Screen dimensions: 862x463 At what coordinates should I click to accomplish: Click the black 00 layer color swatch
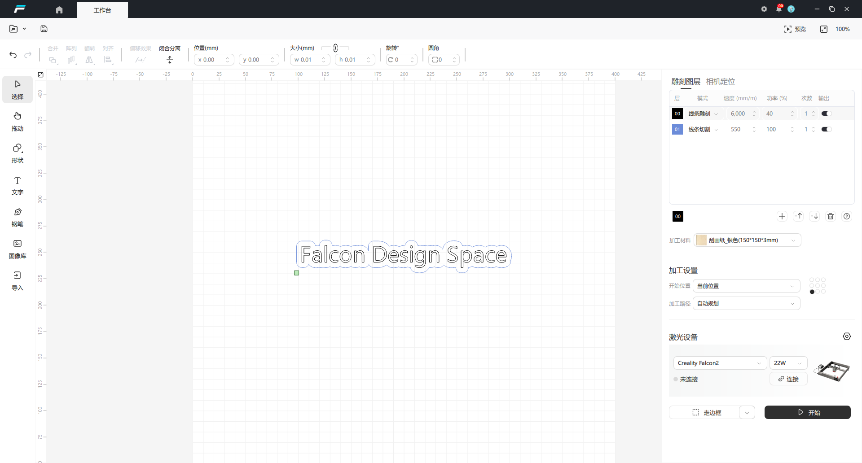point(677,216)
